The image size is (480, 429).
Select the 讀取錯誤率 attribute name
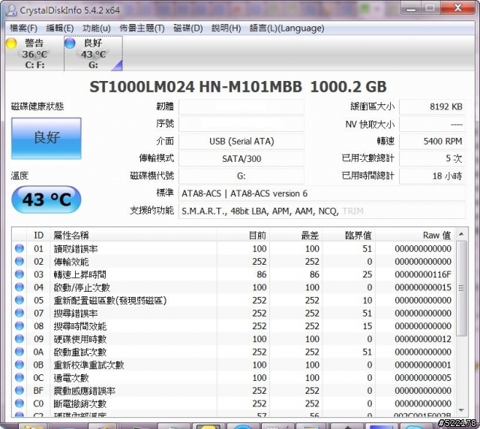pyautogui.click(x=76, y=249)
